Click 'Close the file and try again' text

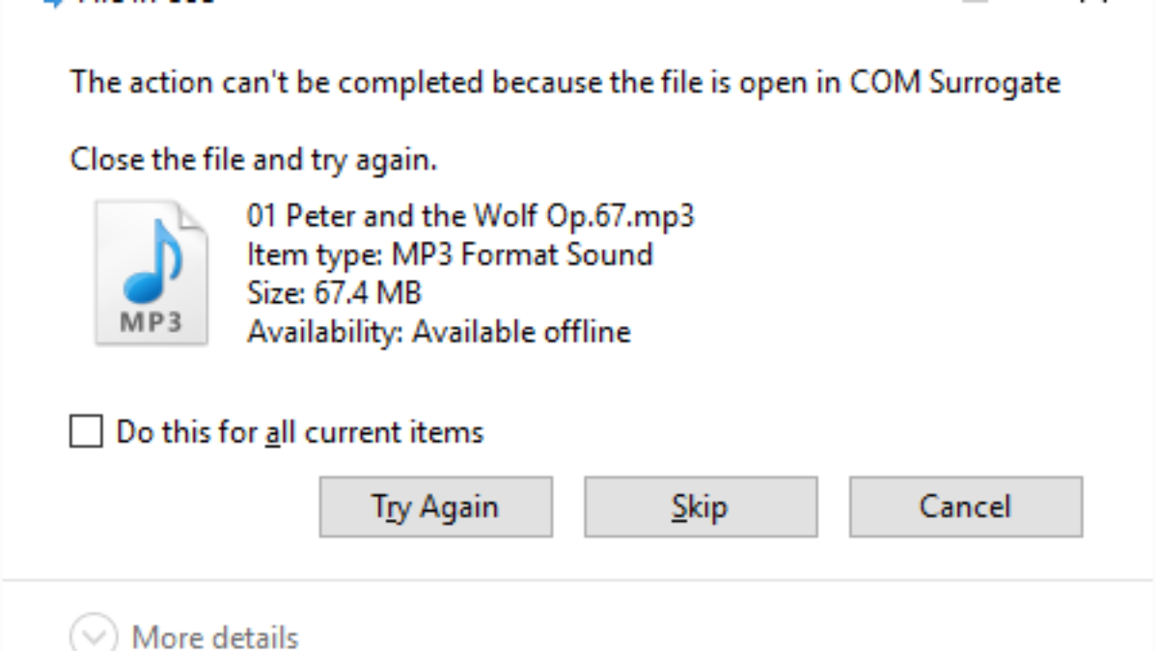(x=253, y=160)
